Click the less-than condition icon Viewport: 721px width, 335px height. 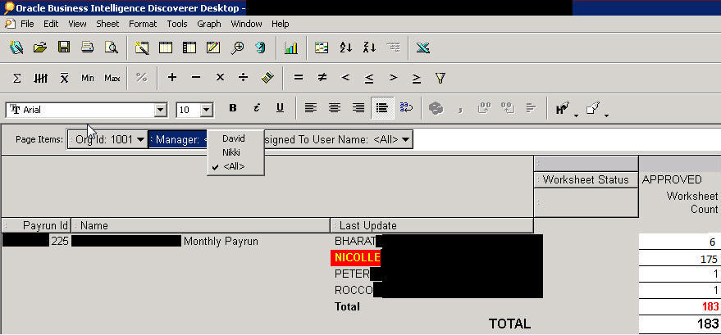pos(346,78)
